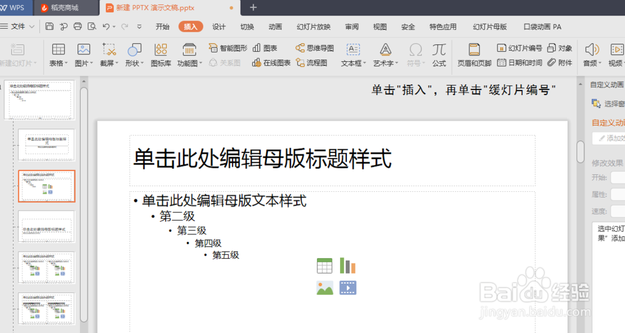625x333 pixels.
Task: Open the 审阅 ribbon tab
Action: [x=351, y=27]
